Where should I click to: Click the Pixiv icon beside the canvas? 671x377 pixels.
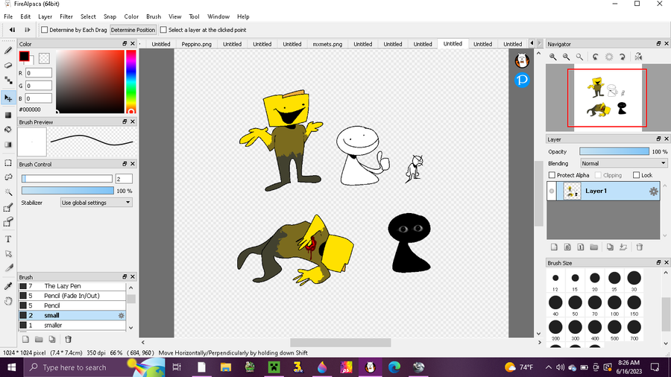click(x=522, y=80)
